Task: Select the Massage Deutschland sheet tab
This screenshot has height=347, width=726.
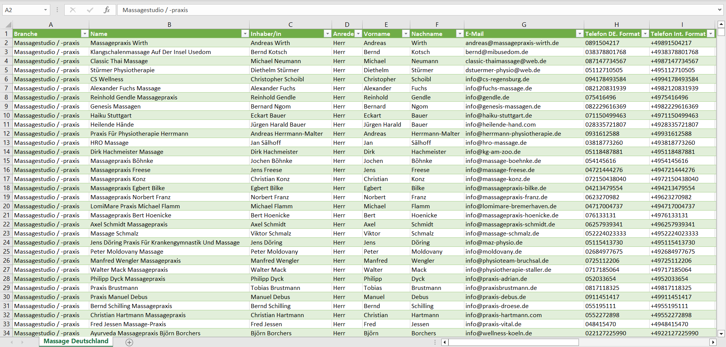Action: click(76, 341)
